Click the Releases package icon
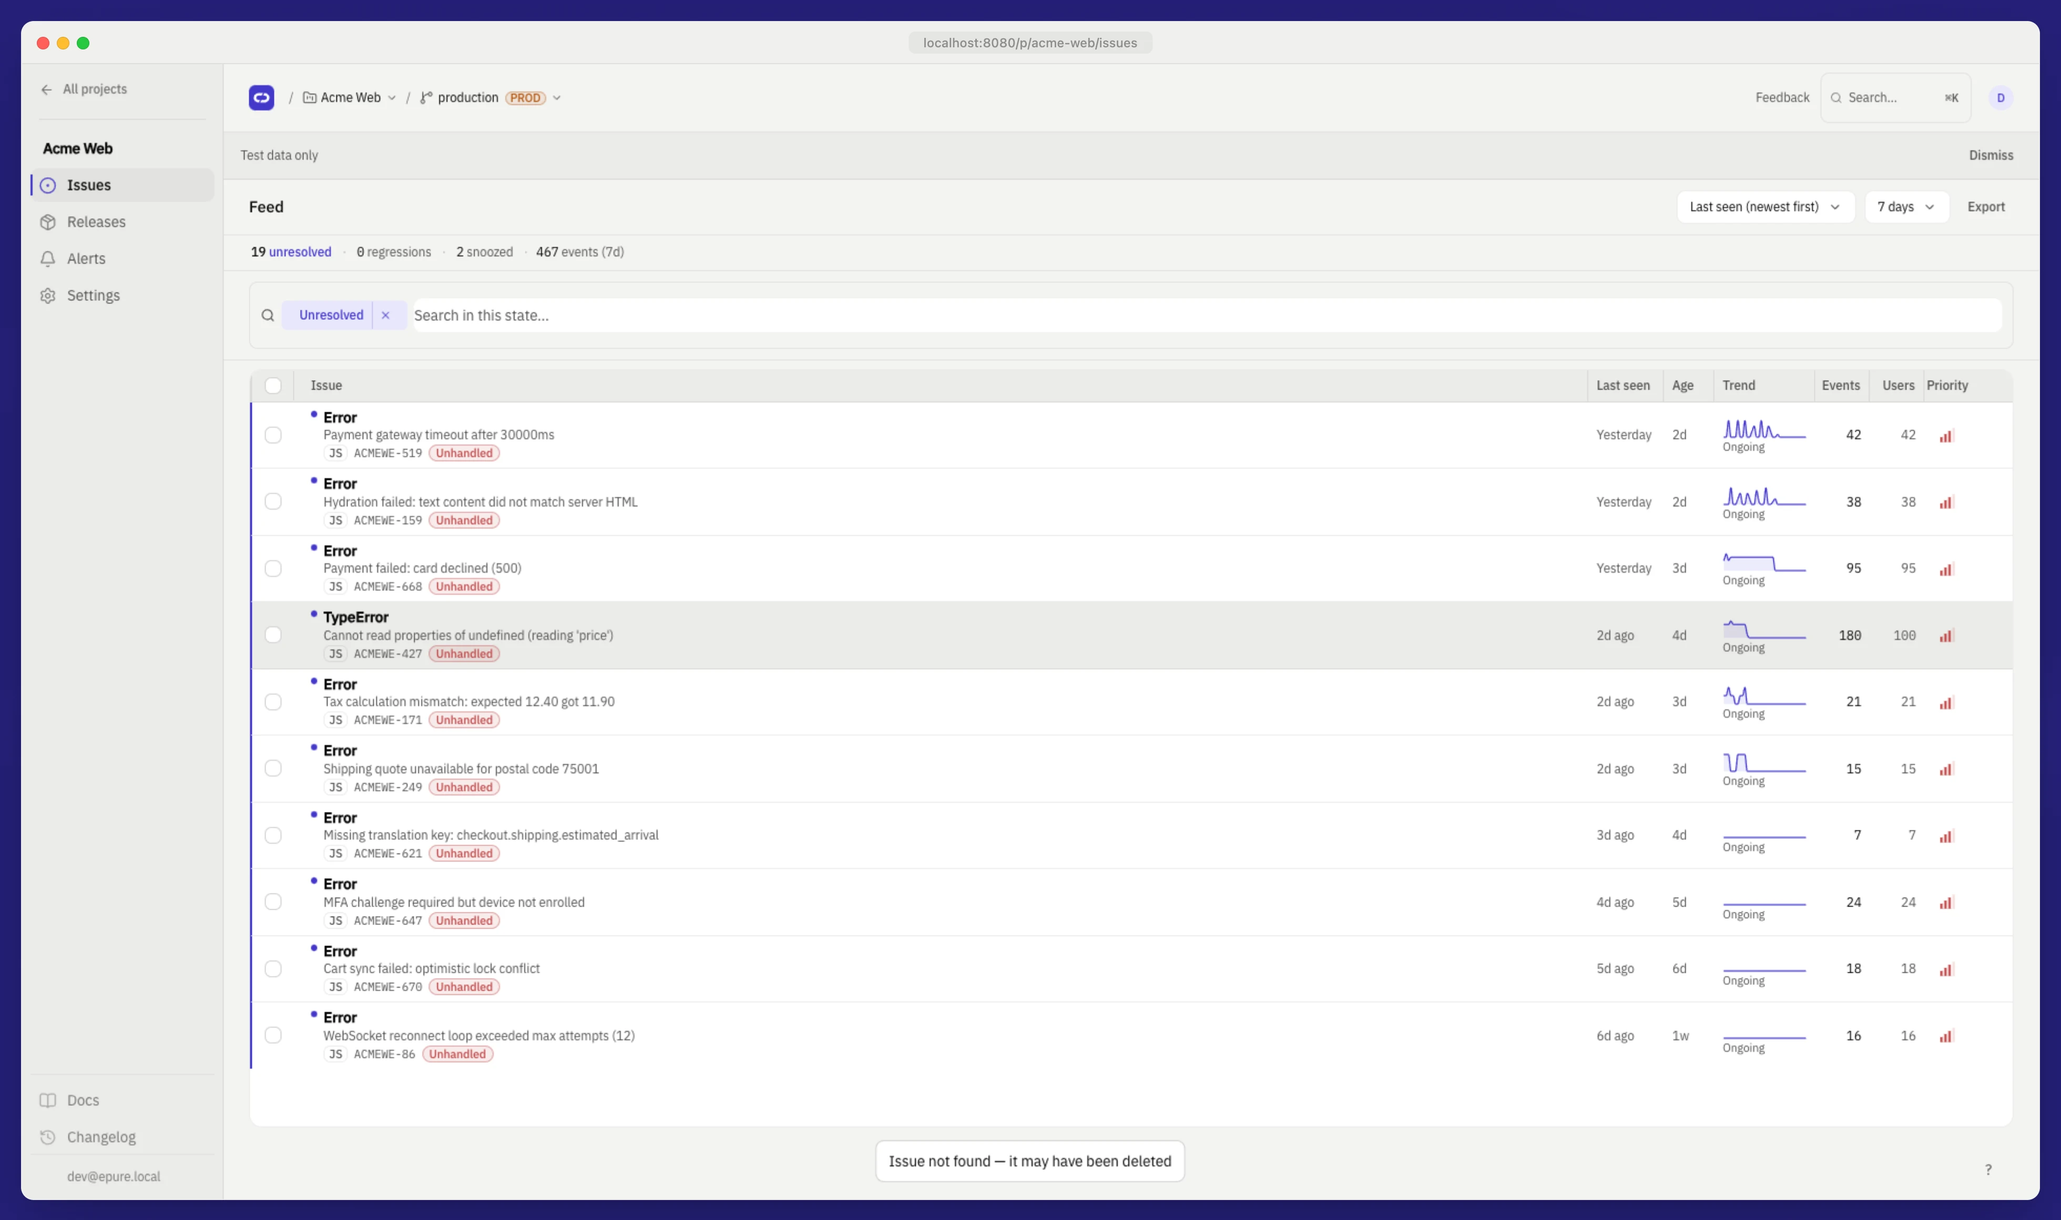The height and width of the screenshot is (1220, 2061). pyautogui.click(x=48, y=222)
